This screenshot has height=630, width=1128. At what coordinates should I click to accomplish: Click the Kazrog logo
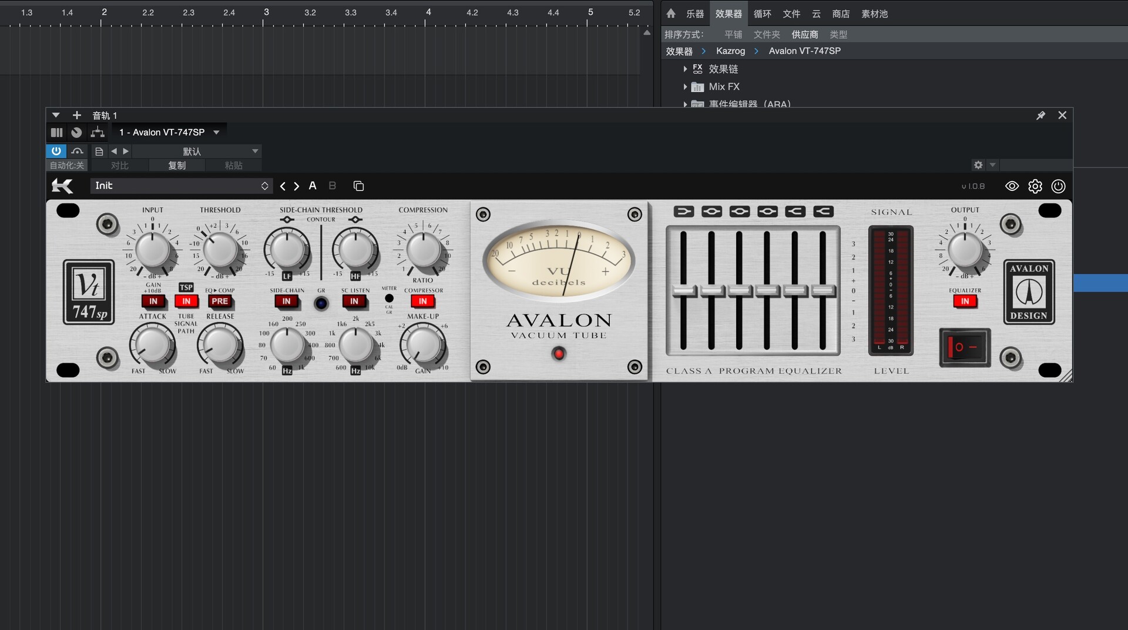(x=62, y=186)
